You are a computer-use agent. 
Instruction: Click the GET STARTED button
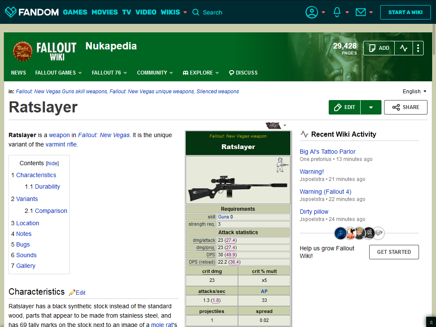click(x=394, y=252)
